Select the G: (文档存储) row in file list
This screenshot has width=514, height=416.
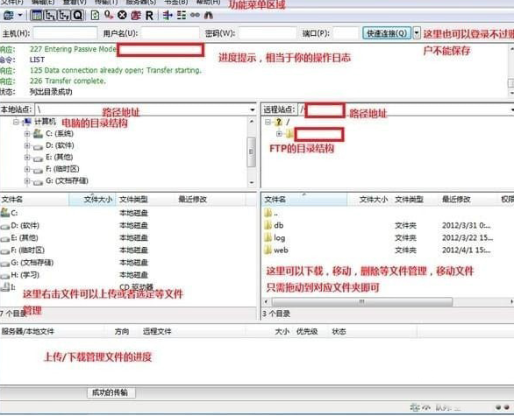128,263
